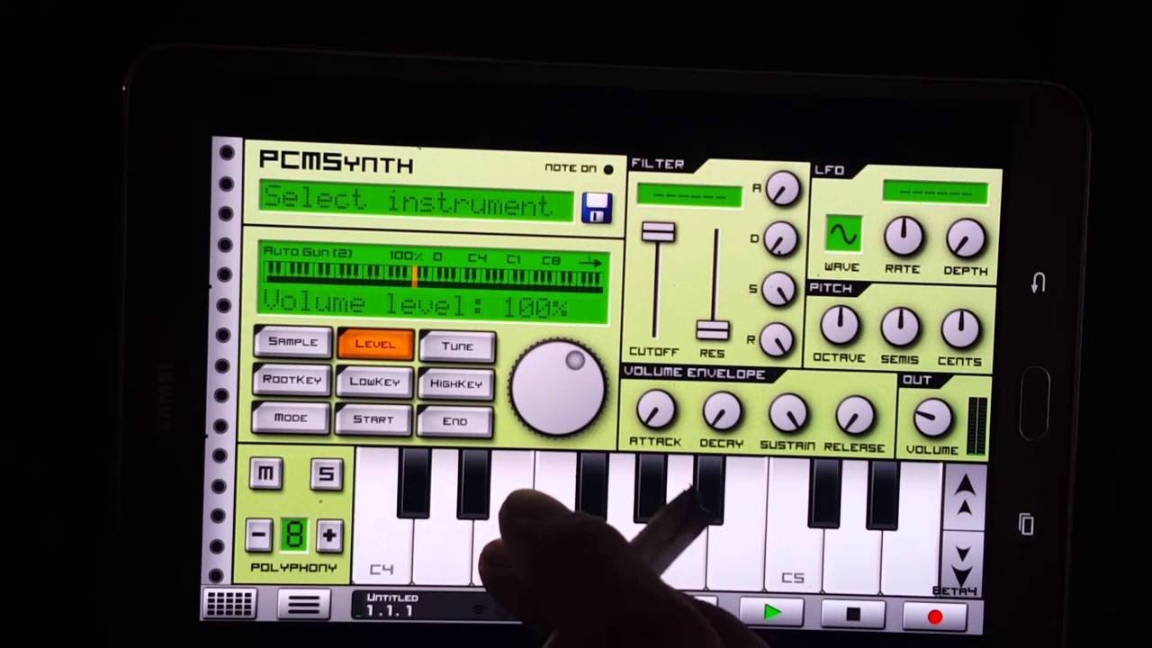Click the green polyphony number 8 display

pyautogui.click(x=293, y=535)
